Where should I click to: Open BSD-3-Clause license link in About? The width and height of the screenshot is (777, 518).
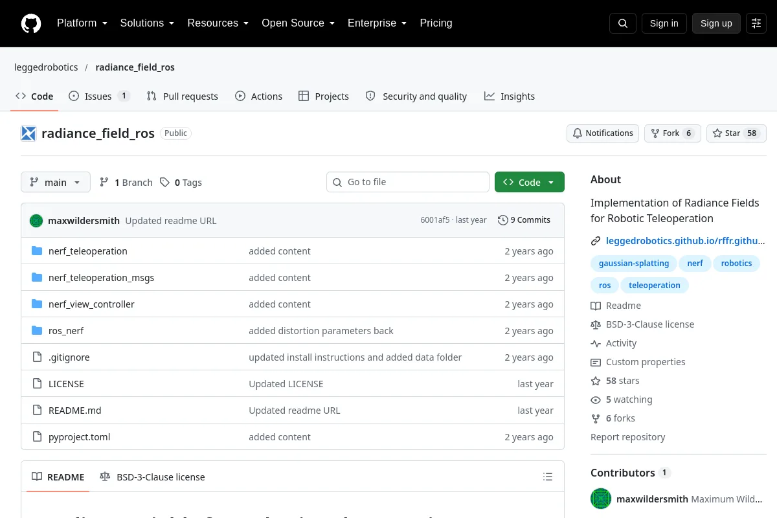click(642, 324)
